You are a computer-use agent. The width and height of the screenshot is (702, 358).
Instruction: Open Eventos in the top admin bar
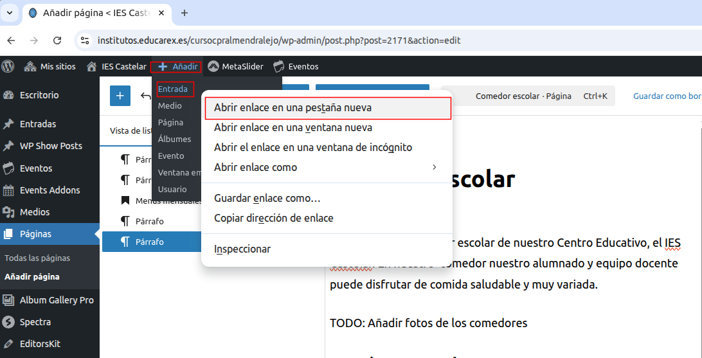296,66
